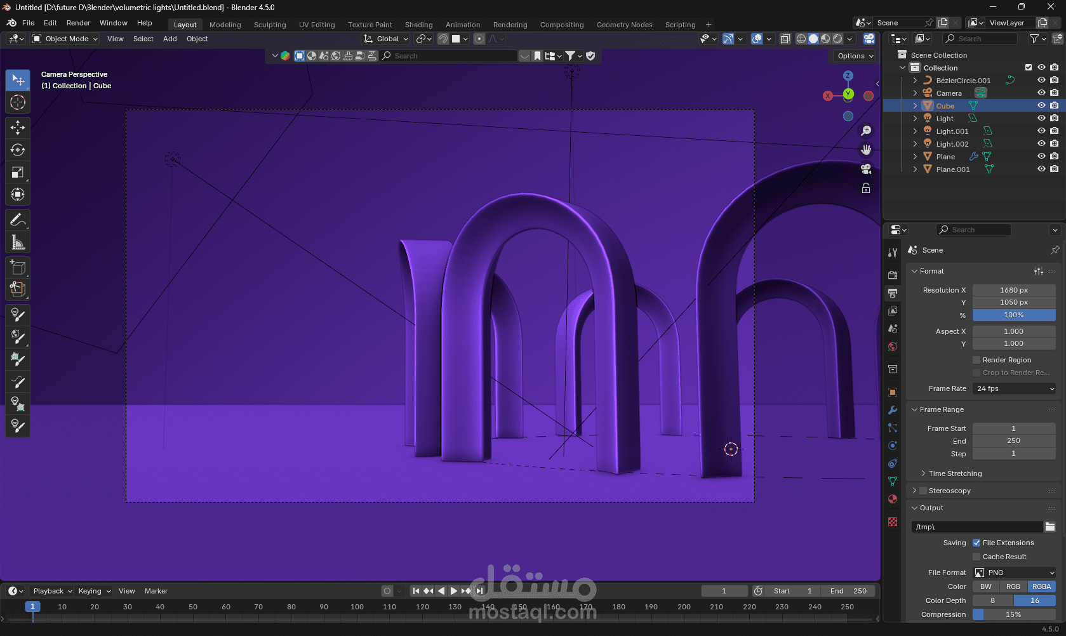
Task: Expand the Time Stretching section
Action: (x=955, y=474)
